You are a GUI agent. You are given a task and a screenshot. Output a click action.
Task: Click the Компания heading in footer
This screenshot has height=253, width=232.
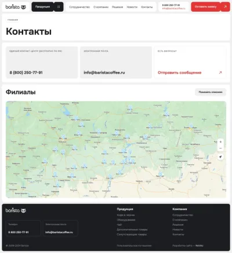point(180,209)
